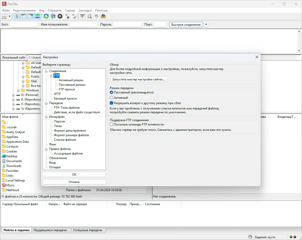Click the cancel current operation icon
Screen dimensions: 302x240
tap(60, 16)
